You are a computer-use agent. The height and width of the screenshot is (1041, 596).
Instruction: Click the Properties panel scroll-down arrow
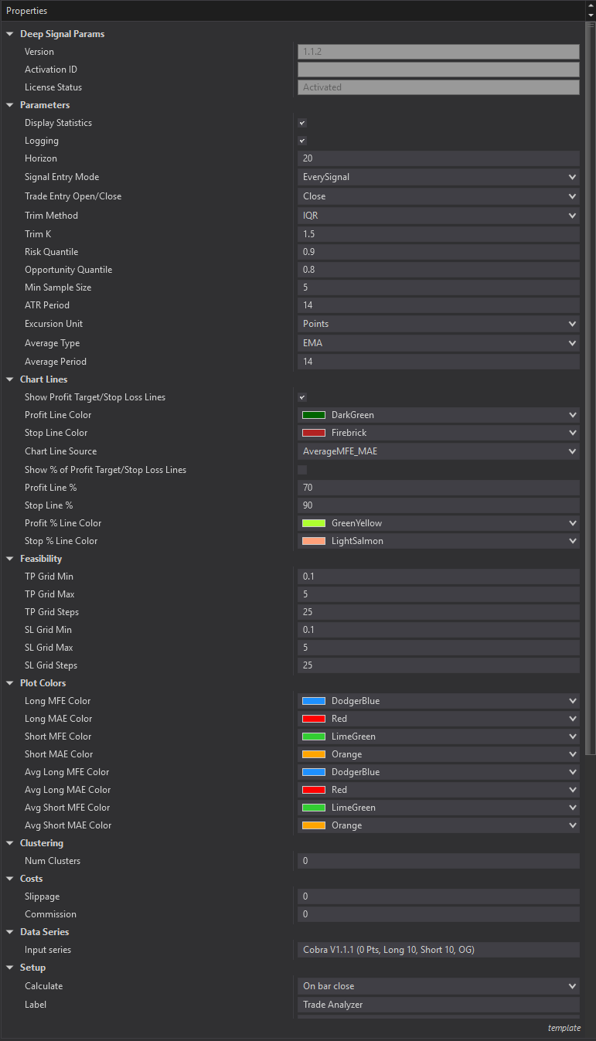pos(591,15)
